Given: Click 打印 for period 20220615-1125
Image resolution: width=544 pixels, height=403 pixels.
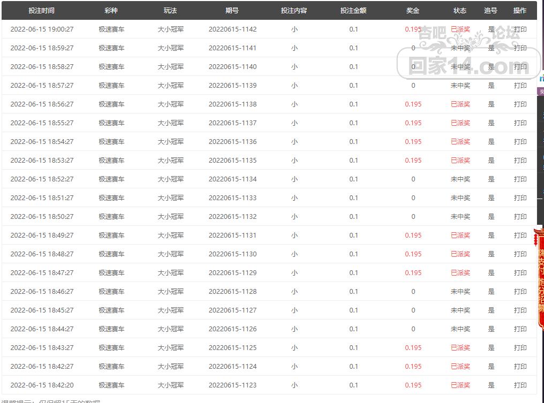Looking at the screenshot, I should point(520,347).
